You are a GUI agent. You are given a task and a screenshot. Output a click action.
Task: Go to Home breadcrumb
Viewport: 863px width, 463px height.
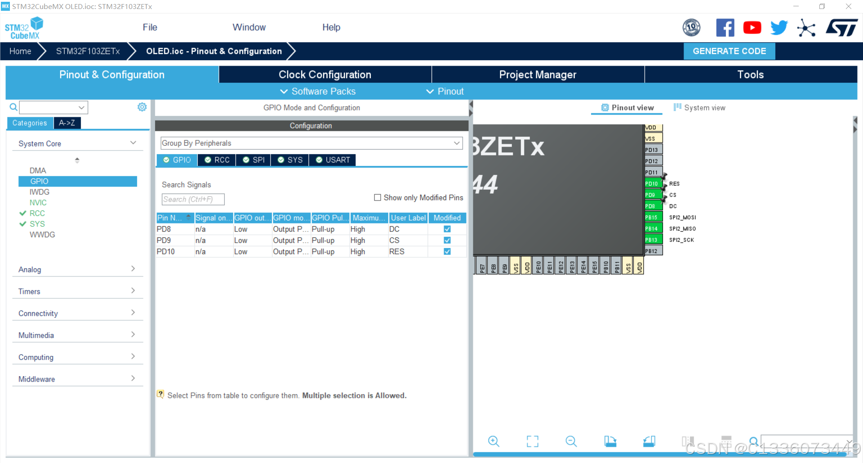pos(20,51)
